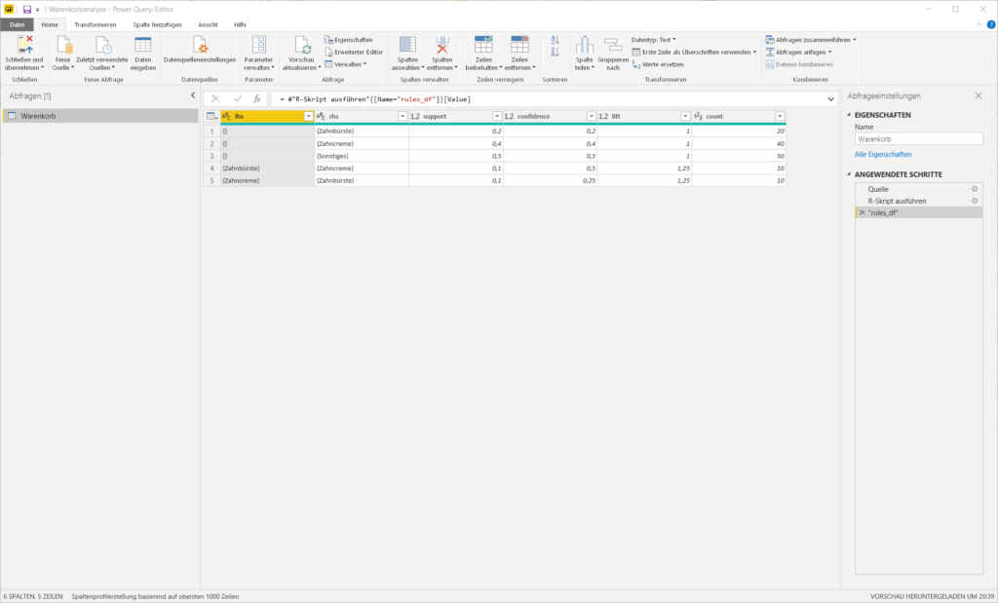Viewport: 998px width, 603px height.
Task: Collapse the Abfragen pane
Action: point(193,95)
